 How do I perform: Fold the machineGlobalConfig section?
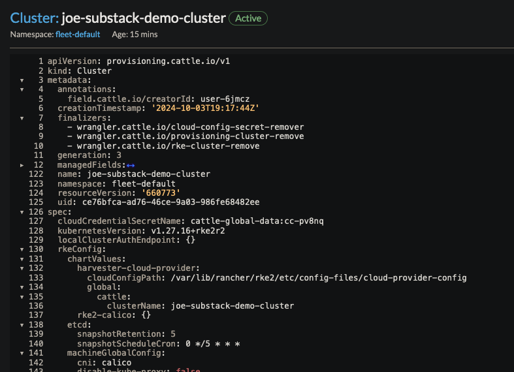[22, 354]
